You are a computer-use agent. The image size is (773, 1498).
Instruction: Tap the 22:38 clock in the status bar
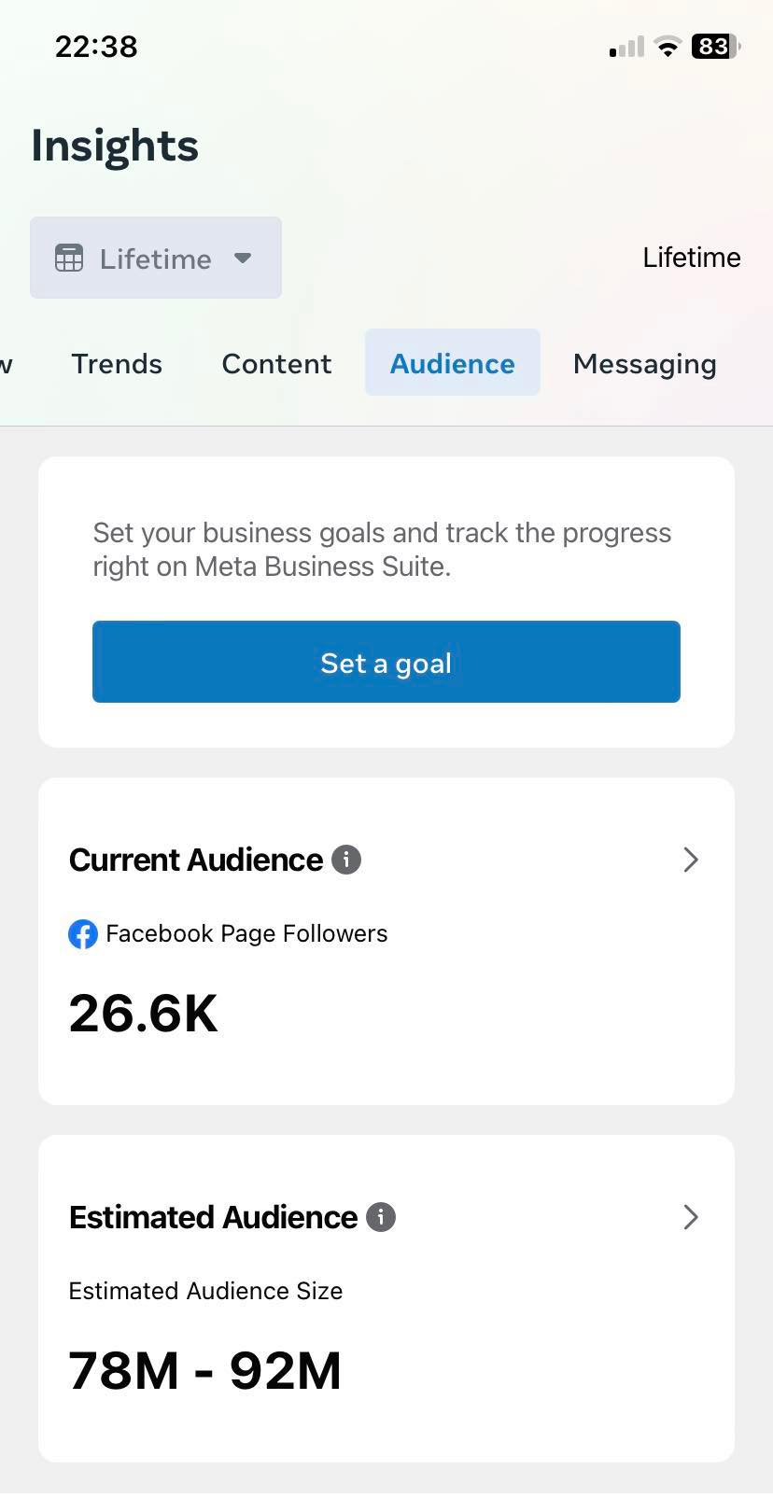[96, 47]
